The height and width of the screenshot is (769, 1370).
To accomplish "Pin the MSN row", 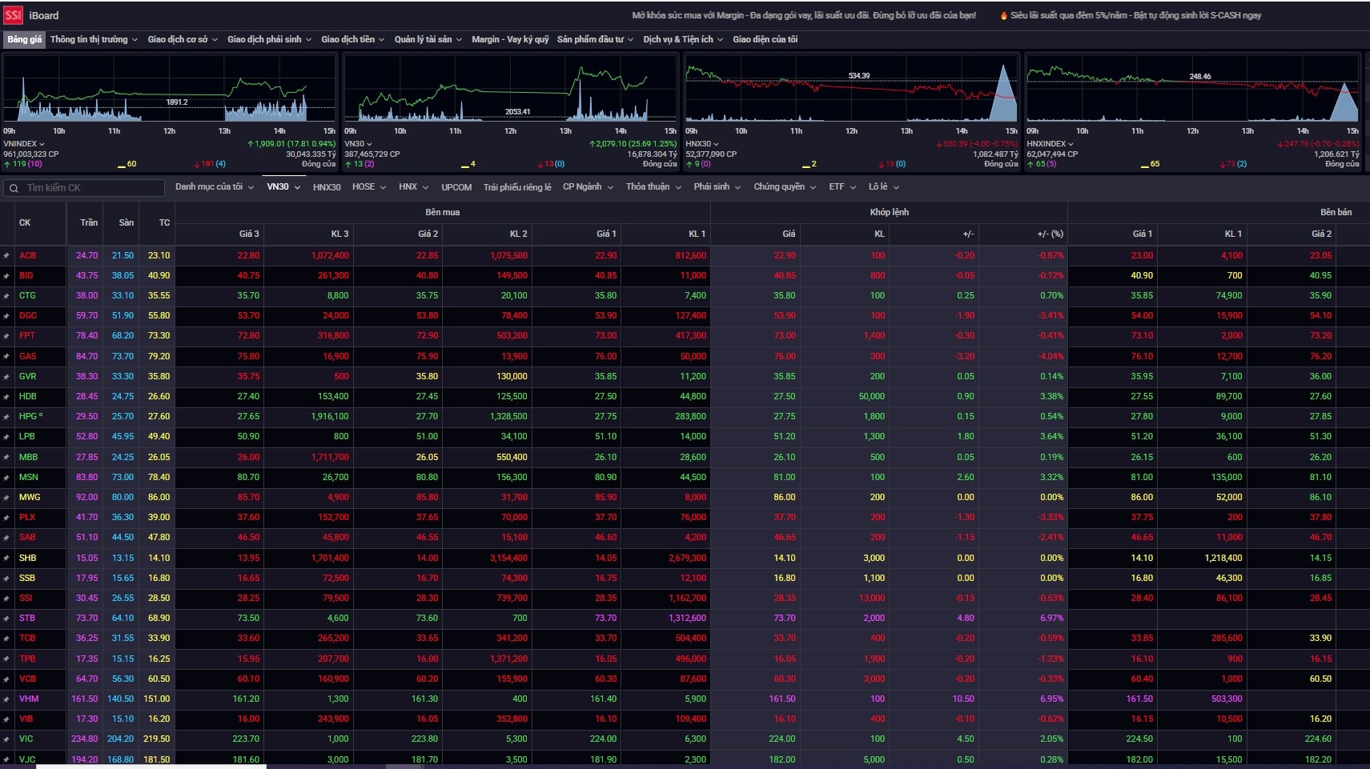I will 6,478.
